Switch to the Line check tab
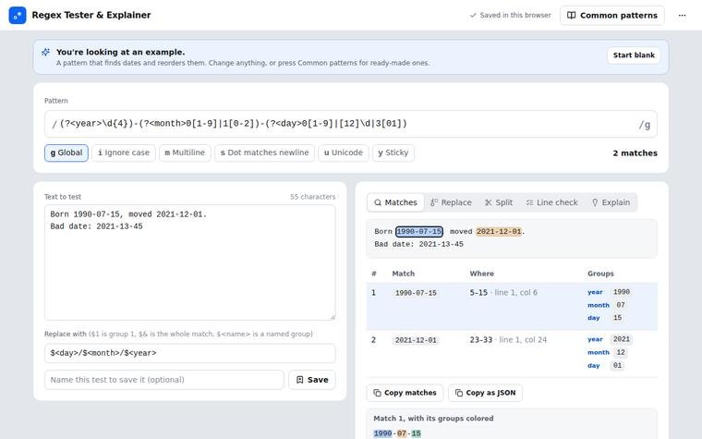This screenshot has height=439, width=702. point(551,202)
